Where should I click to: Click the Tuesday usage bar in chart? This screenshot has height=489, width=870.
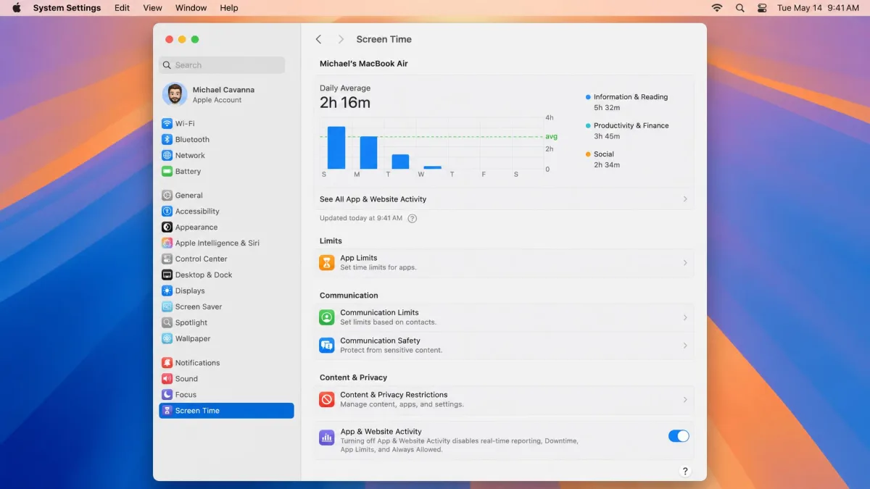click(400, 162)
